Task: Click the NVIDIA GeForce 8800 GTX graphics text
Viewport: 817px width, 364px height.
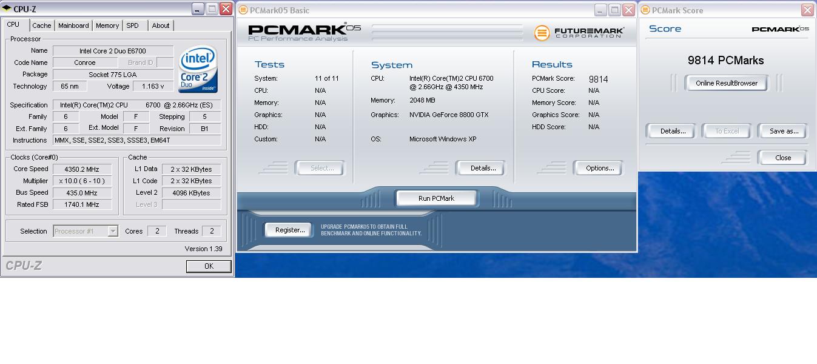Action: tap(449, 115)
